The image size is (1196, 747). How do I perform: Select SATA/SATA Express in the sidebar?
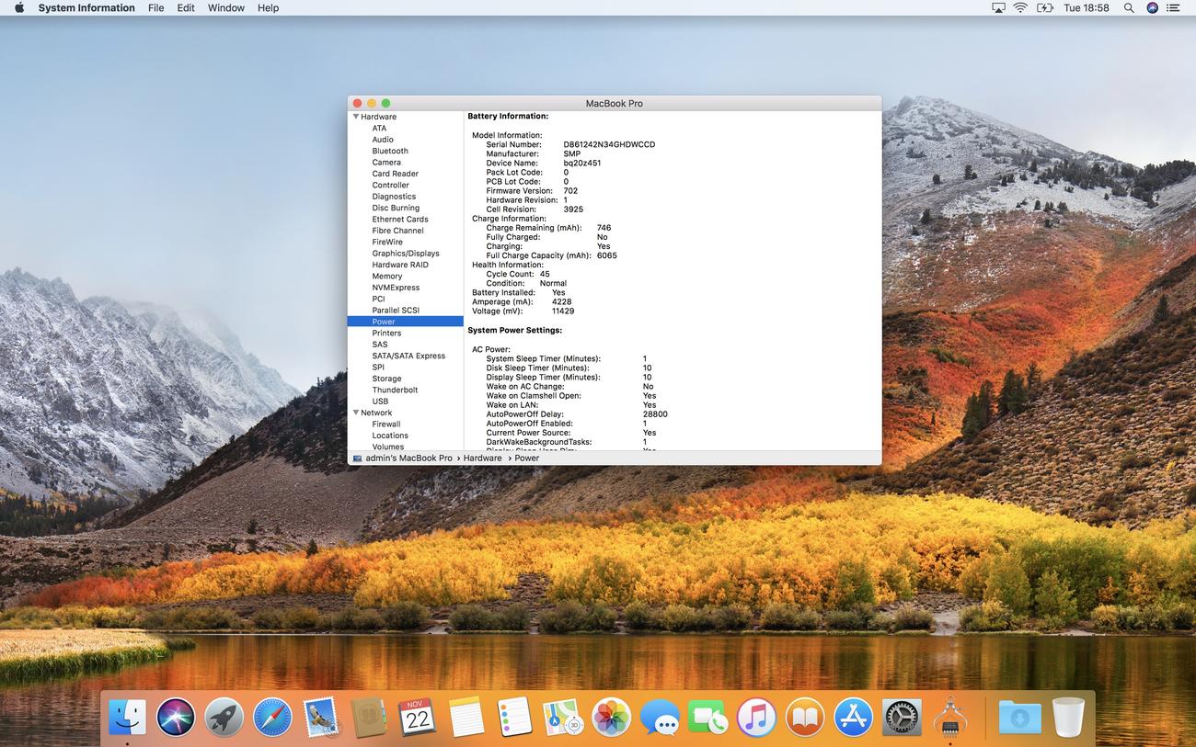(x=408, y=356)
